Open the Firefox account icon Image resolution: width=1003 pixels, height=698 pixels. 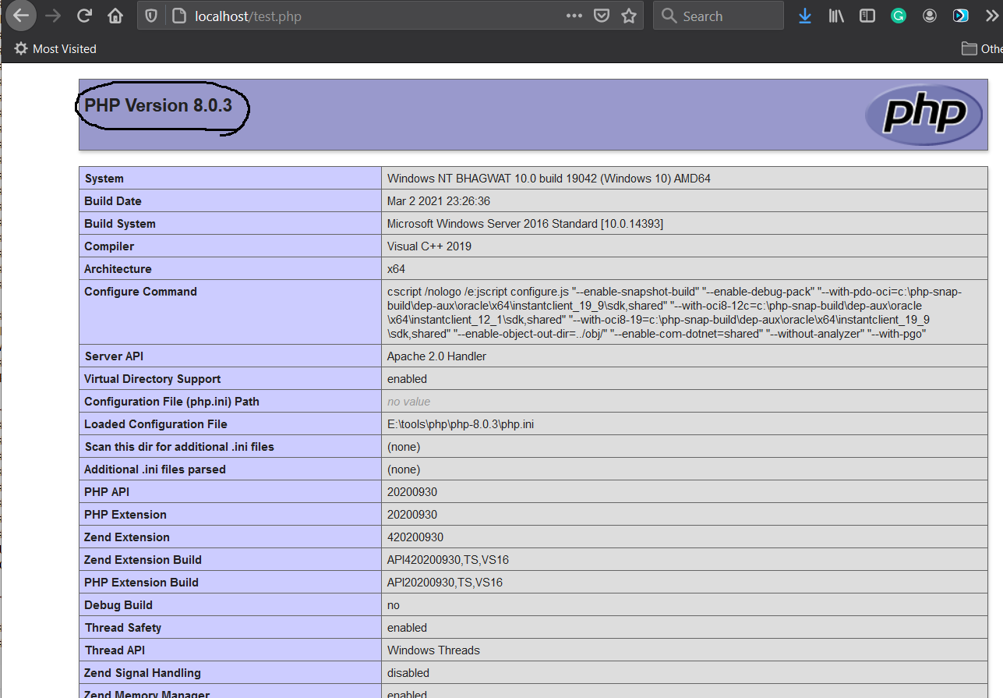click(x=930, y=16)
